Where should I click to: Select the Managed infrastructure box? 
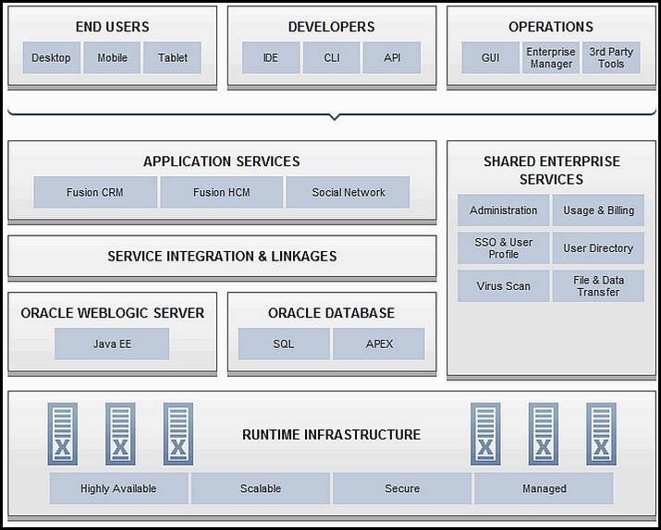(x=545, y=488)
